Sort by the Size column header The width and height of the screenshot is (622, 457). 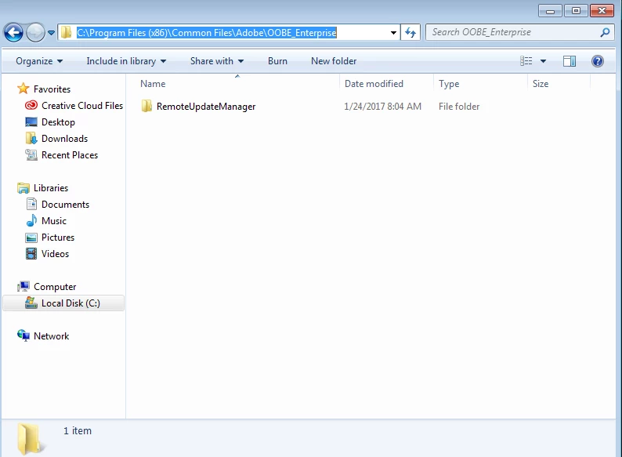pos(559,84)
